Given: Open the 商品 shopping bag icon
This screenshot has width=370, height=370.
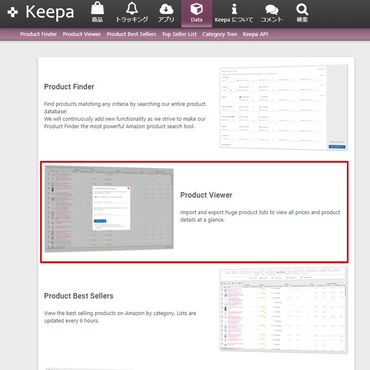Looking at the screenshot, I should pos(97,9).
